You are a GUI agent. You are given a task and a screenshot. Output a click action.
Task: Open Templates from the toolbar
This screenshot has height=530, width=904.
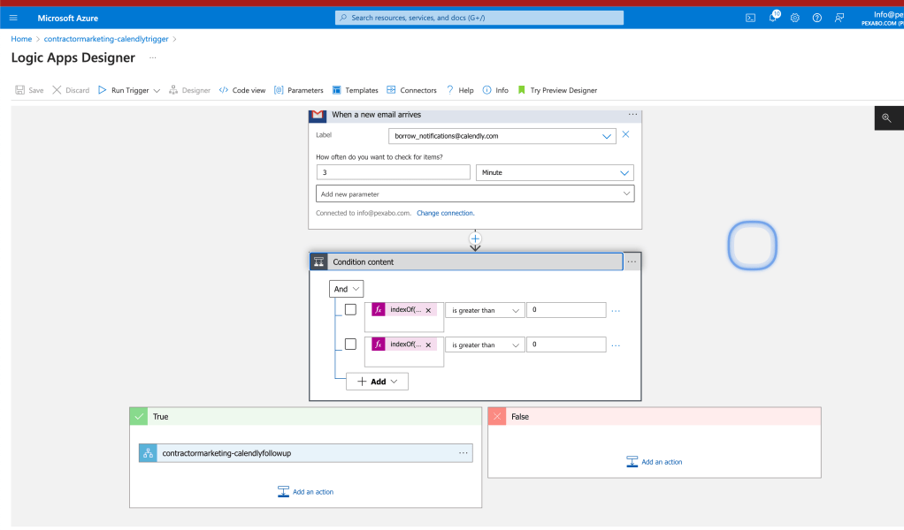356,90
